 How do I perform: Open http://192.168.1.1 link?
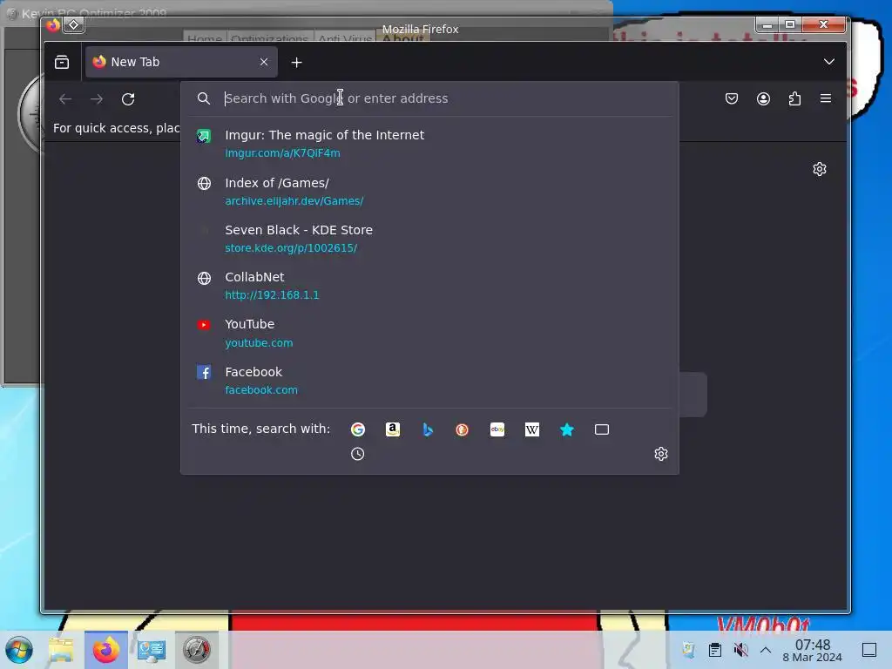tap(272, 295)
